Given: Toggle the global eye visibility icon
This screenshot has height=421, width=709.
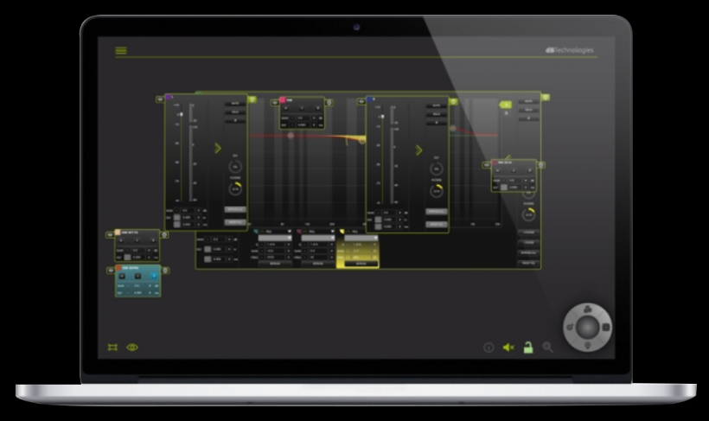Looking at the screenshot, I should pyautogui.click(x=132, y=348).
